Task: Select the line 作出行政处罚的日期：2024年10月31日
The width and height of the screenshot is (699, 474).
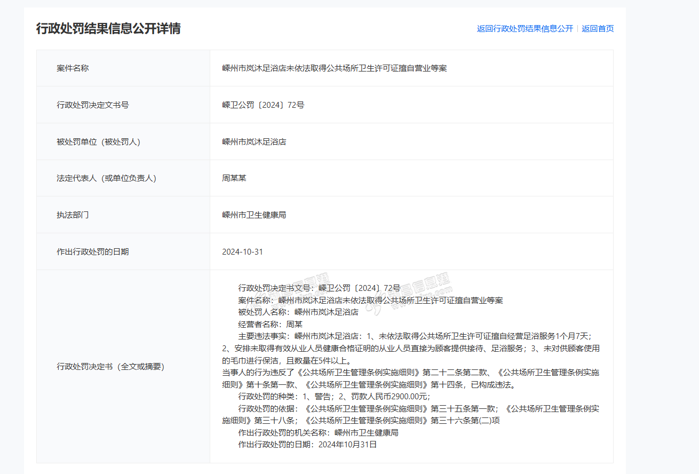Action: coord(307,445)
